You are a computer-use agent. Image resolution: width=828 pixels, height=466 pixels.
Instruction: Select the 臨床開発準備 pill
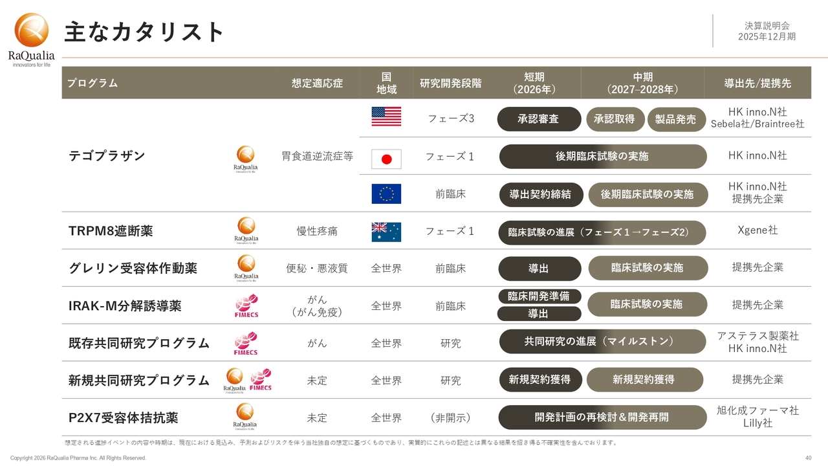coord(539,296)
